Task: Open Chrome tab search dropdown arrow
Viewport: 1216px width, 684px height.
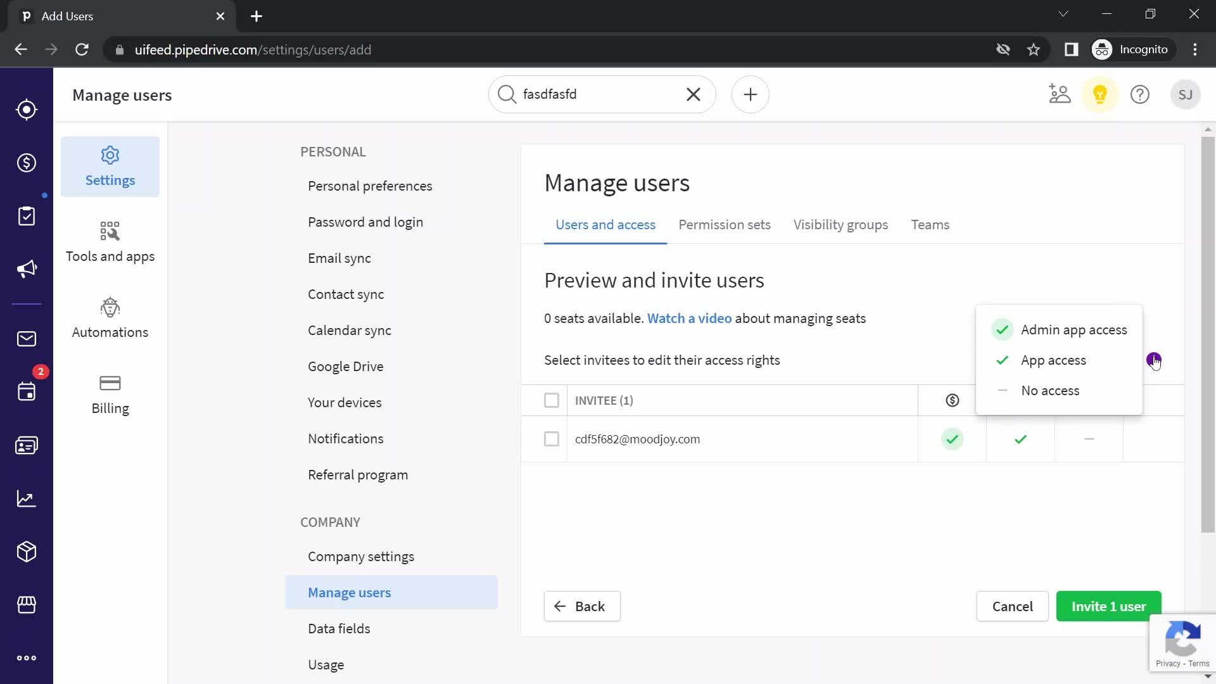Action: coord(1063,14)
